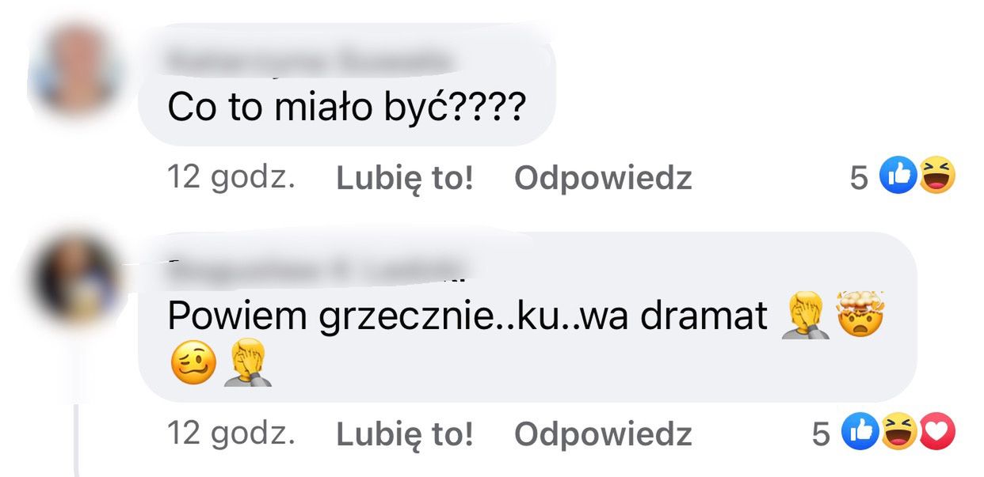Click the '12 godz.' timestamp of first comment

point(231,179)
